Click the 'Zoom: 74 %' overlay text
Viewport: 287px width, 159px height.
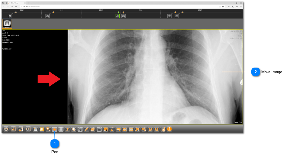[x=238, y=122]
